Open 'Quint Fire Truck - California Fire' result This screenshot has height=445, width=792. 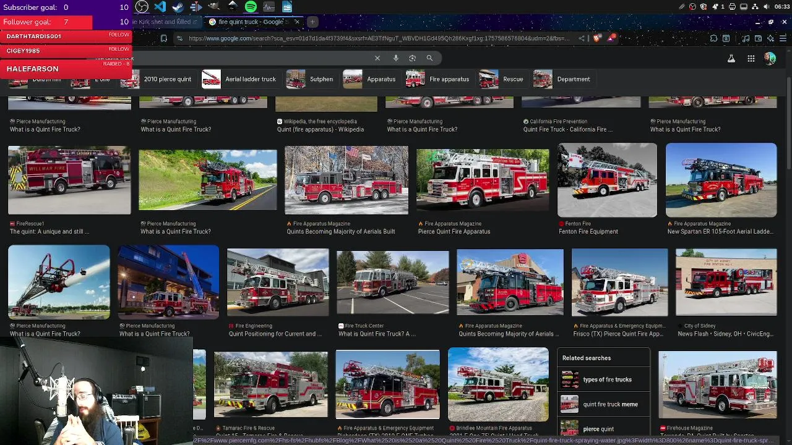(568, 130)
